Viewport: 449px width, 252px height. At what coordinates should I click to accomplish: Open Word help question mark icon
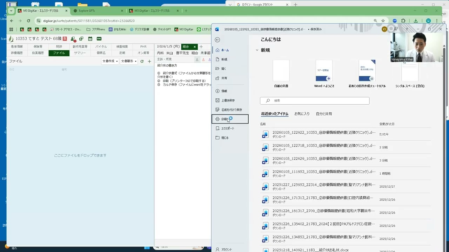pos(407,29)
